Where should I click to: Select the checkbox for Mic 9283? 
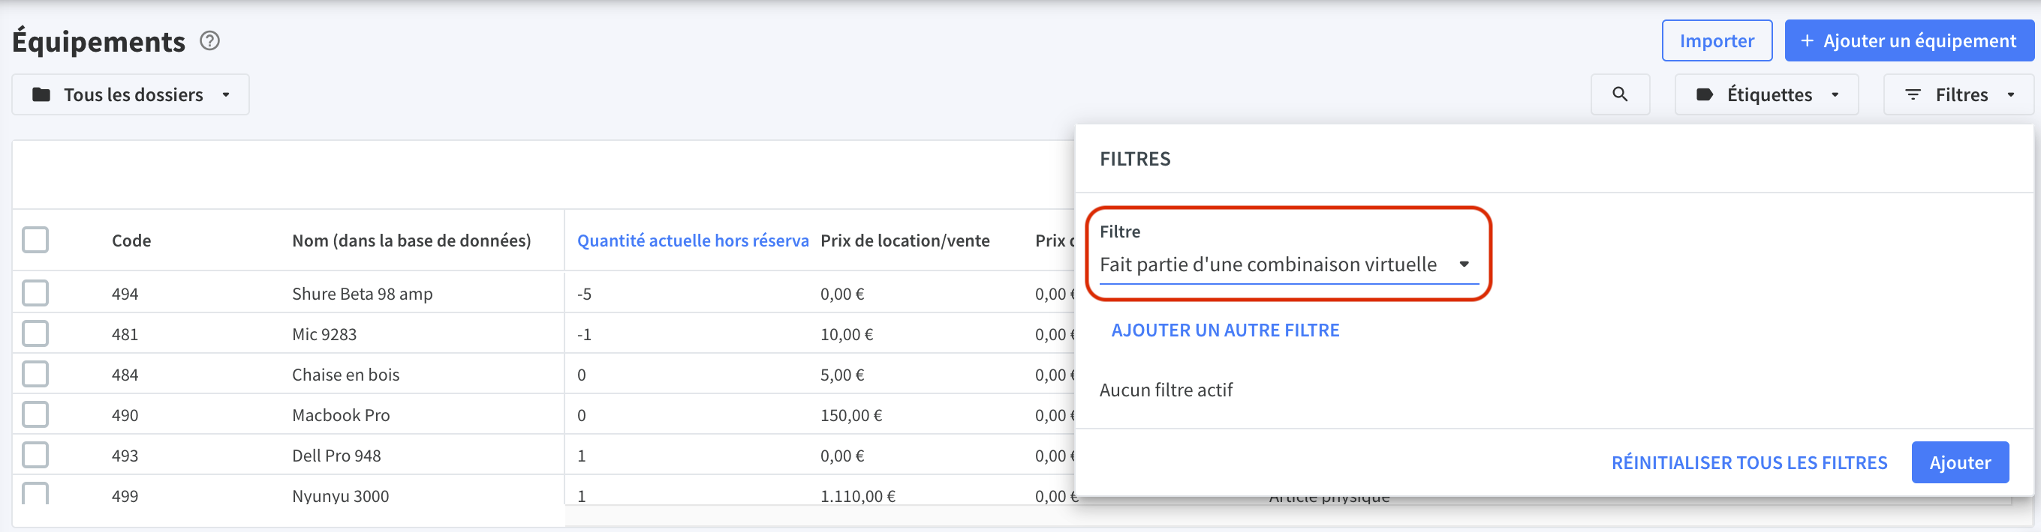(35, 333)
